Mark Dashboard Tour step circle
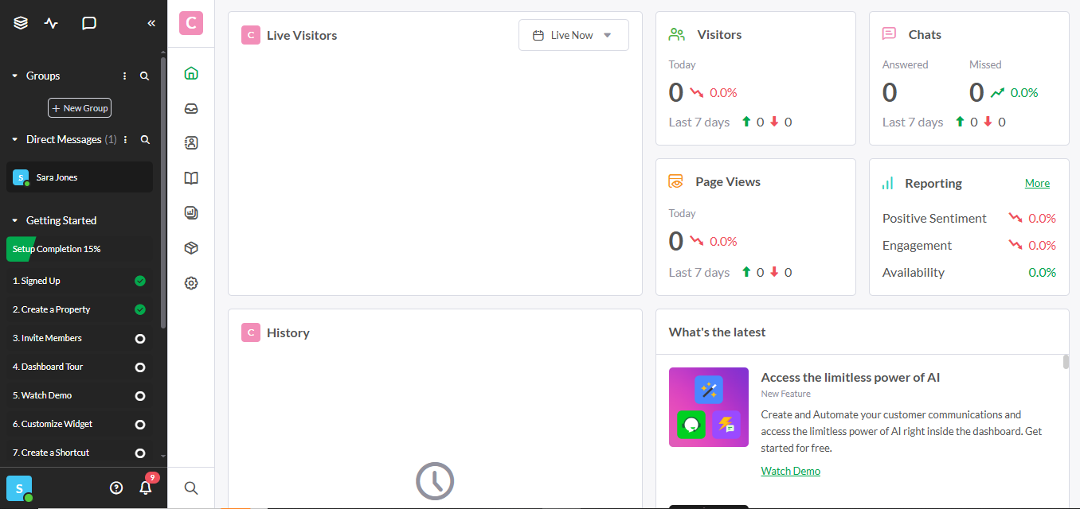This screenshot has height=509, width=1080. [x=140, y=367]
